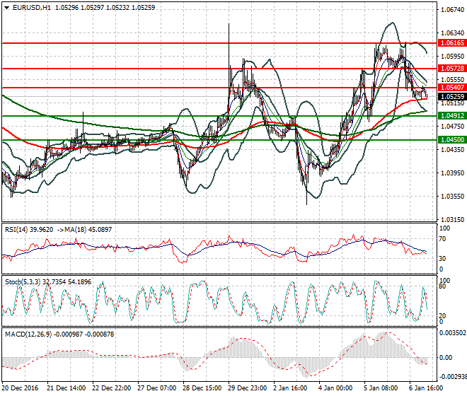
Task: Click the 5 Jan 08:00 time label
Action: click(x=381, y=388)
